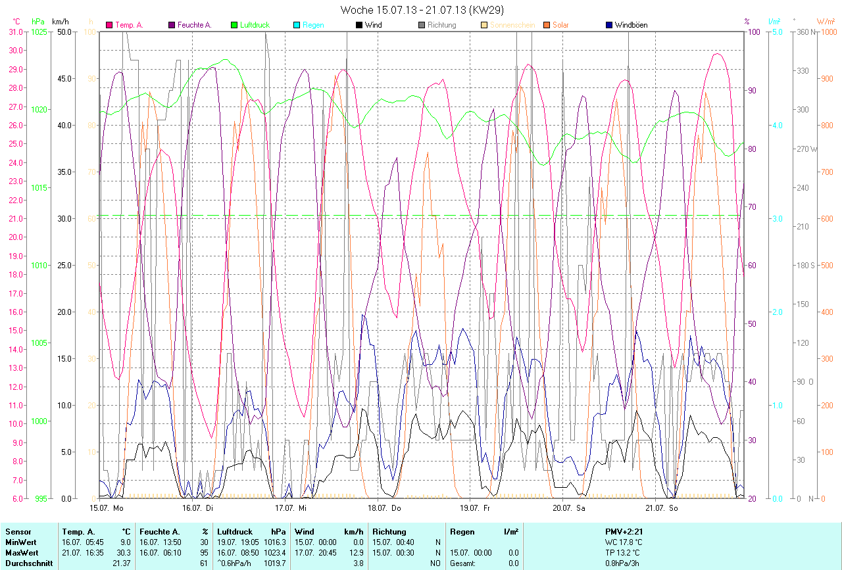This screenshot has width=842, height=570.
Task: Click the average pressure value '1019.7'
Action: pos(275,563)
